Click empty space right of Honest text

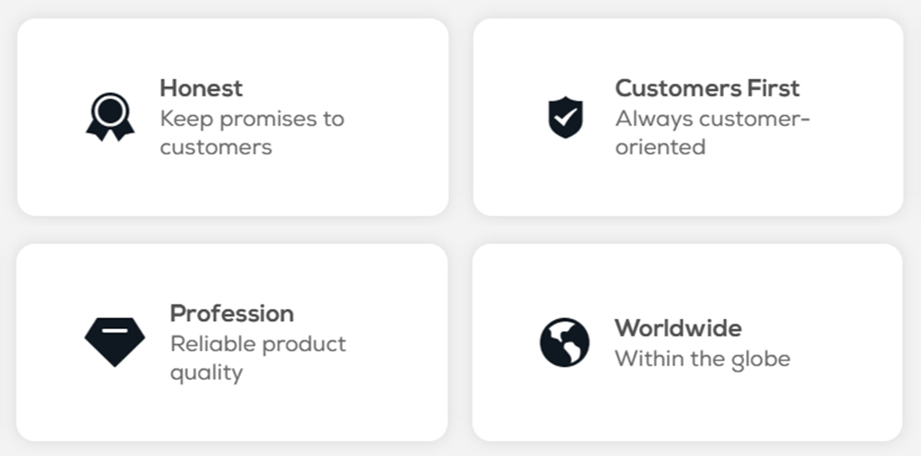tap(396, 118)
